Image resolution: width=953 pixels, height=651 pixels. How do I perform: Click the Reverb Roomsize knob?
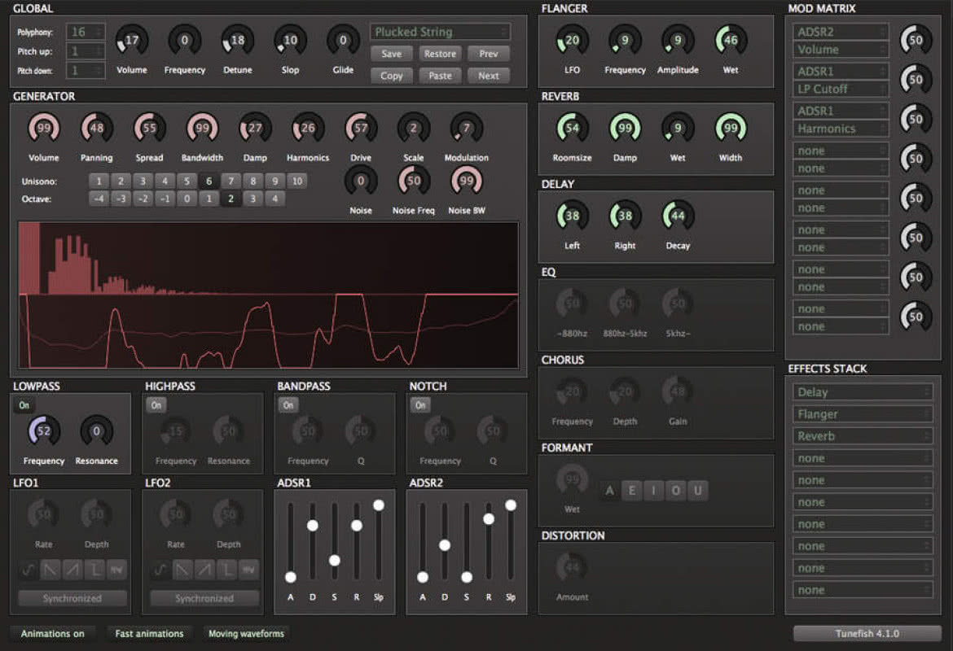(572, 128)
